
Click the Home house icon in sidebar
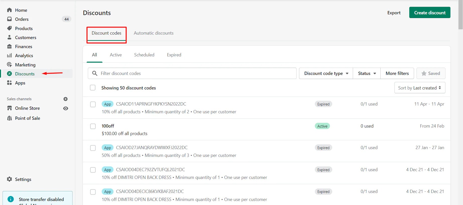10,10
